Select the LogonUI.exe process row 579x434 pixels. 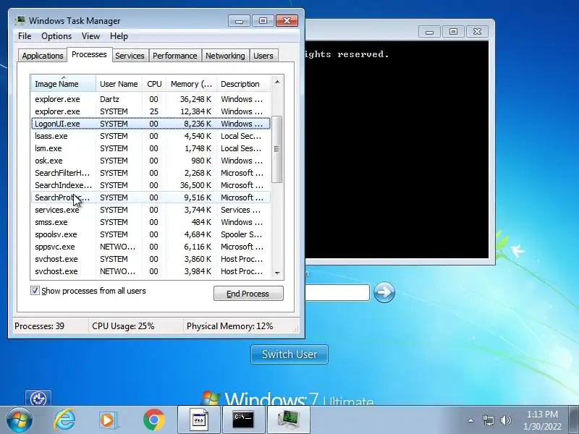[x=151, y=124]
